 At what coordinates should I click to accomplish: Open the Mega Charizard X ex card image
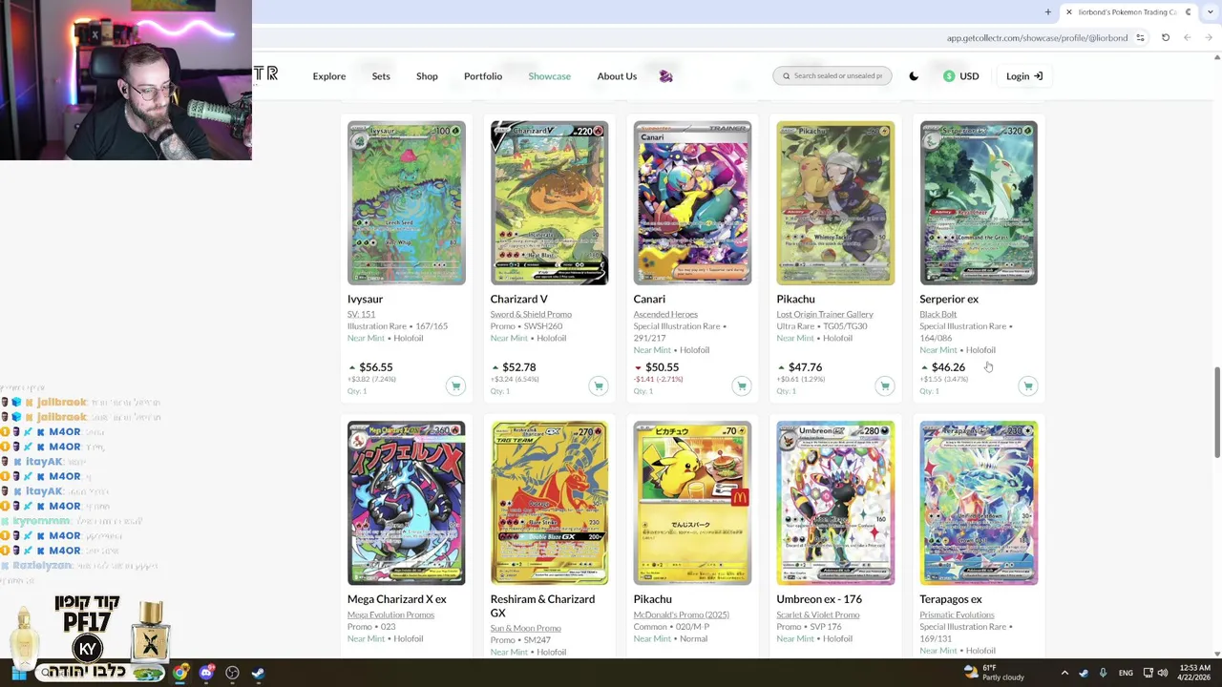(x=407, y=503)
